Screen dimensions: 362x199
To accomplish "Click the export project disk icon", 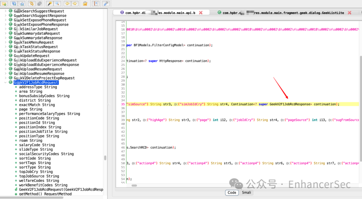I will [x=22, y=3].
